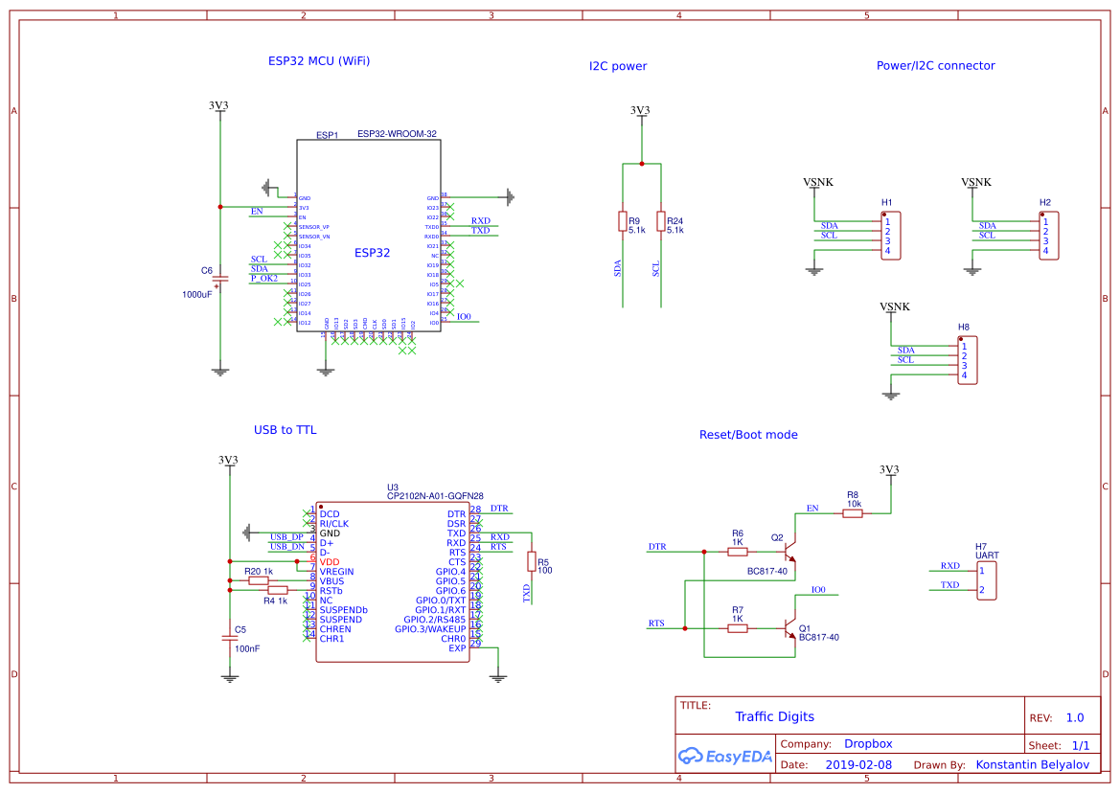Click the Konstantin Belyalov drawn-by link
Image resolution: width=1120 pixels, height=793 pixels.
click(x=1033, y=764)
